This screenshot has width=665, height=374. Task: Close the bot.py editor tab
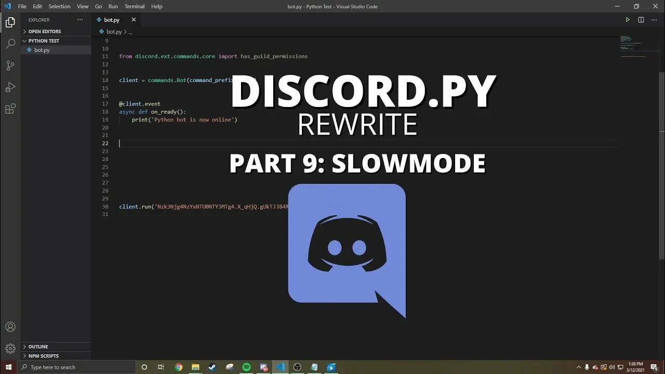pyautogui.click(x=134, y=20)
